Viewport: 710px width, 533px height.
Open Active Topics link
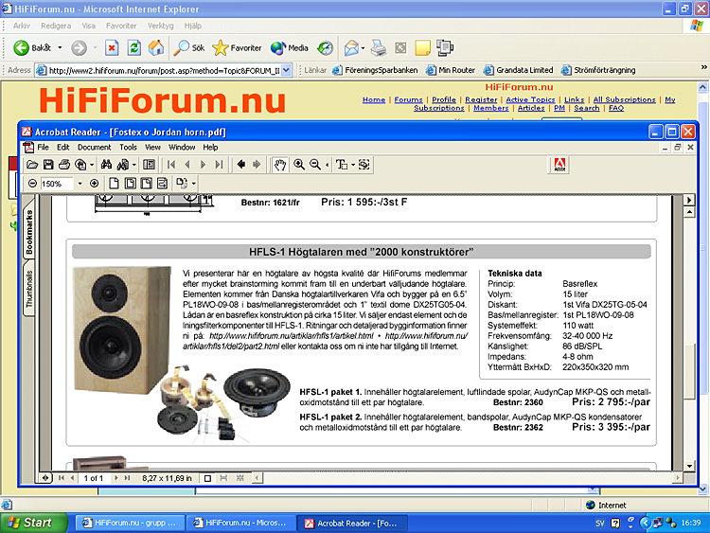pyautogui.click(x=530, y=99)
